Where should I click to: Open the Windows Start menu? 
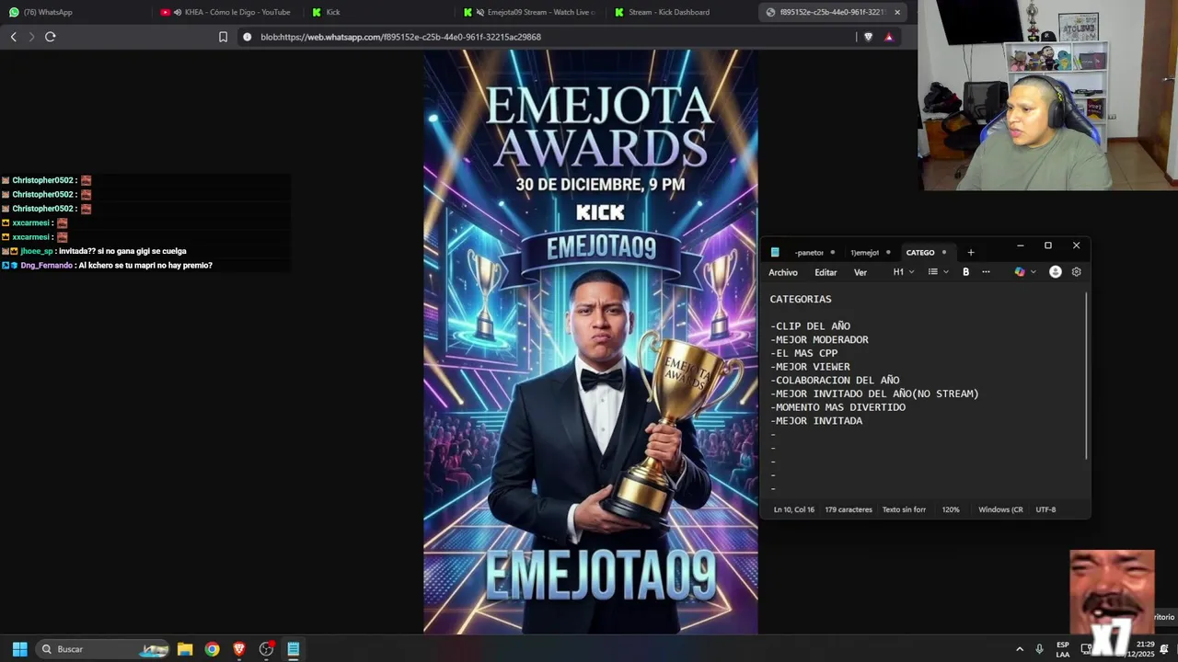(19, 649)
